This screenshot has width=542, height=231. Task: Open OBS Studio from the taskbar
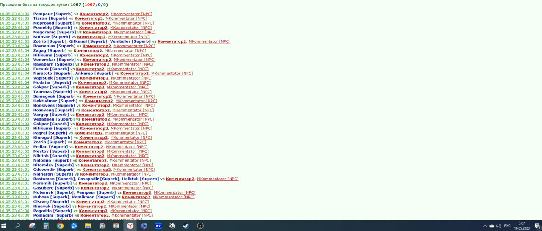coord(200,226)
